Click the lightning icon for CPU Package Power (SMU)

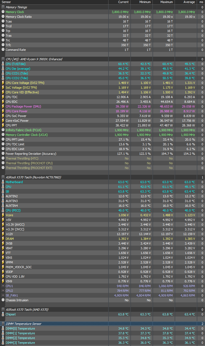[x=3, y=106]
